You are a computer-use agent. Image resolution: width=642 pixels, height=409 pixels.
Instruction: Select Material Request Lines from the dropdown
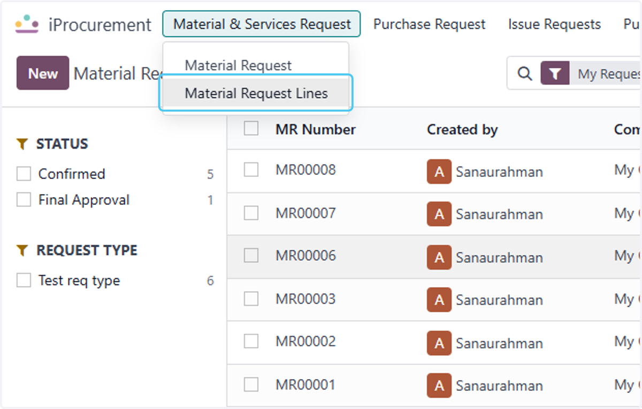coord(256,94)
